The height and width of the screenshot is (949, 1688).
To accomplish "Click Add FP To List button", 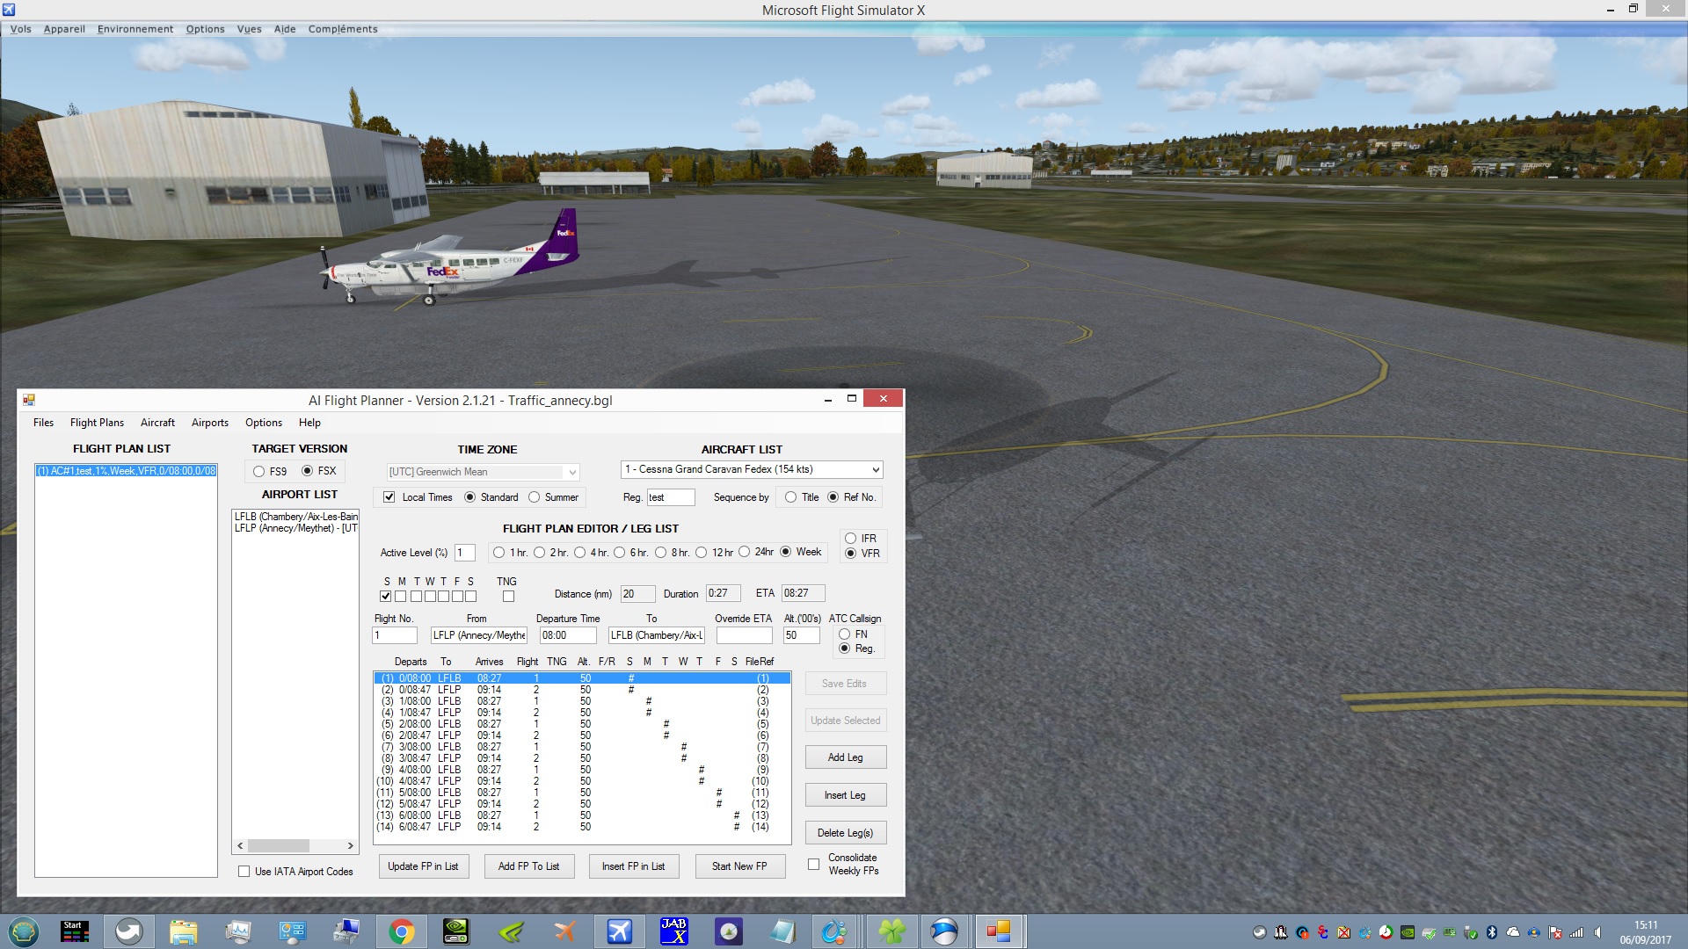I will pos(528,866).
